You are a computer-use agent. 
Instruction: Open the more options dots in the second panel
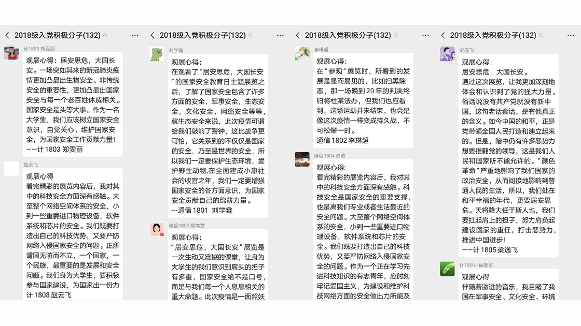280,35
